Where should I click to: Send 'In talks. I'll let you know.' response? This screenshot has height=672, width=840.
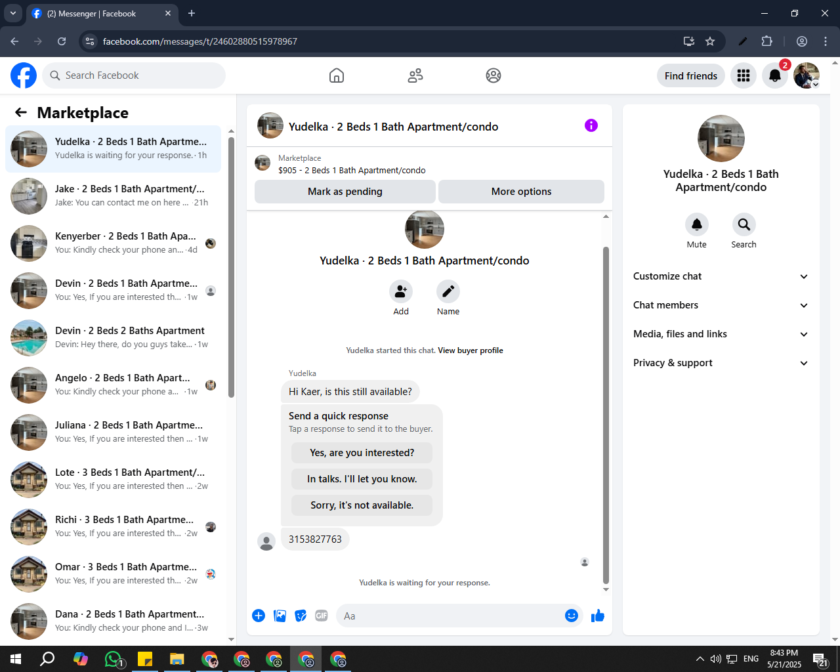click(x=362, y=479)
